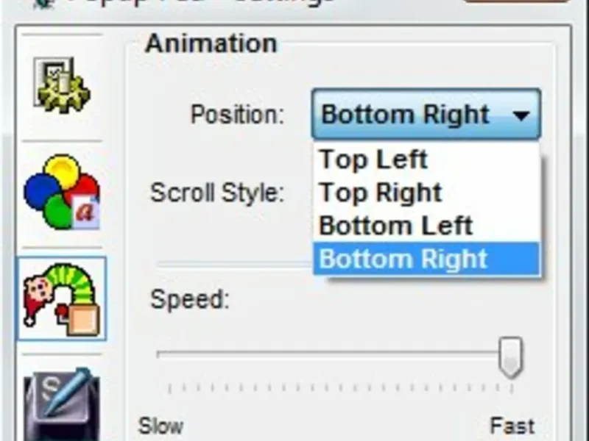Choose Top Left from the Position list

coord(374,159)
